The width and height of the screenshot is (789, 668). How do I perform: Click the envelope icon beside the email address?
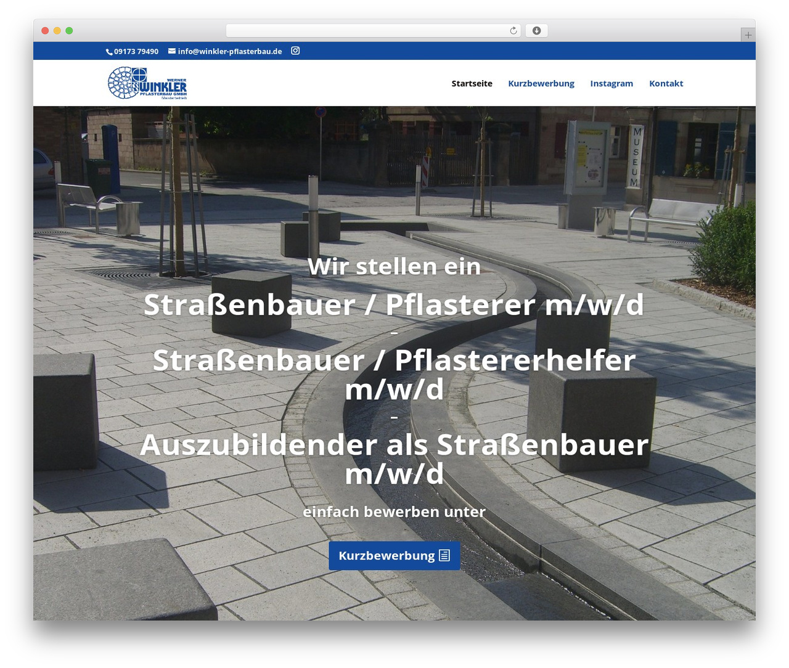[x=172, y=51]
